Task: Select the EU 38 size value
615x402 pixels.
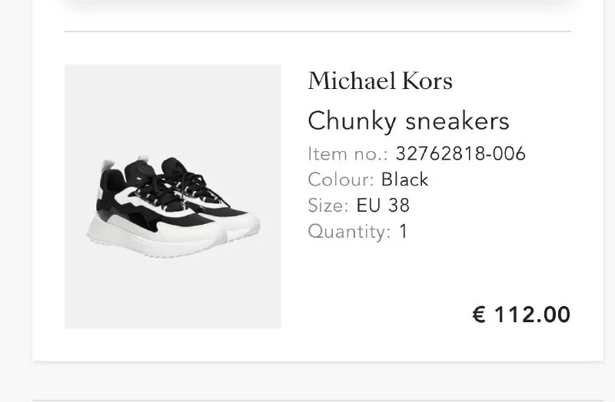Action: click(383, 205)
